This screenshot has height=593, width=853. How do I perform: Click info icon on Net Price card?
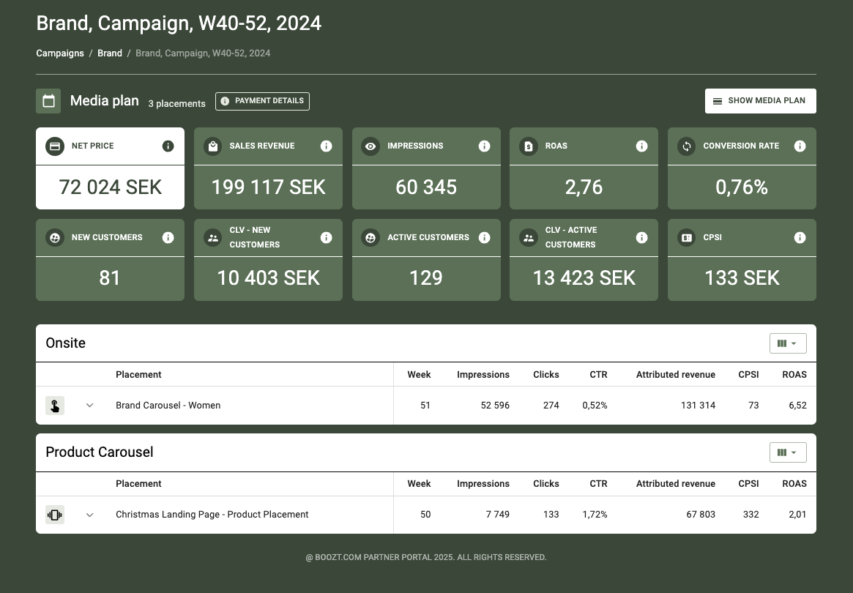(168, 146)
